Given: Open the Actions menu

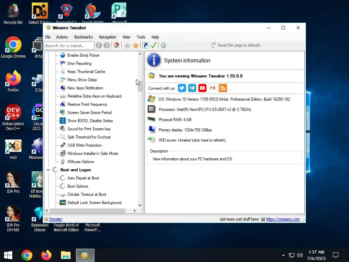Looking at the screenshot, I should [62, 37].
